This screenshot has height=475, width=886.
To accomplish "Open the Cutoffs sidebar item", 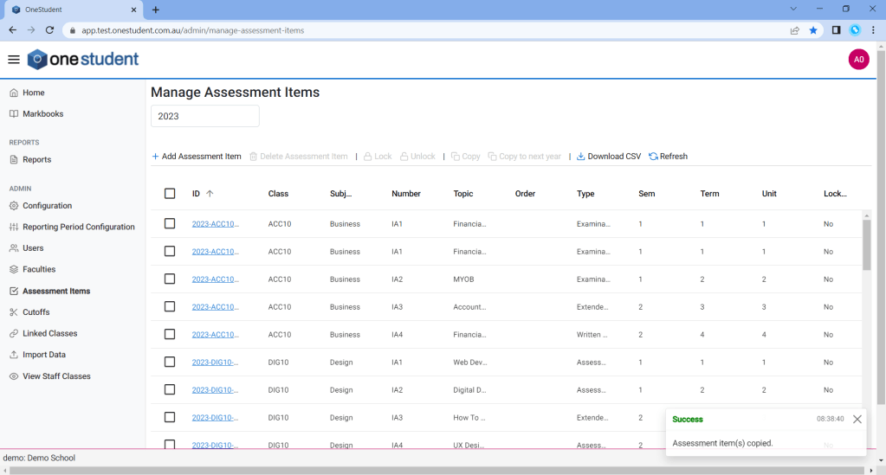I will (36, 312).
